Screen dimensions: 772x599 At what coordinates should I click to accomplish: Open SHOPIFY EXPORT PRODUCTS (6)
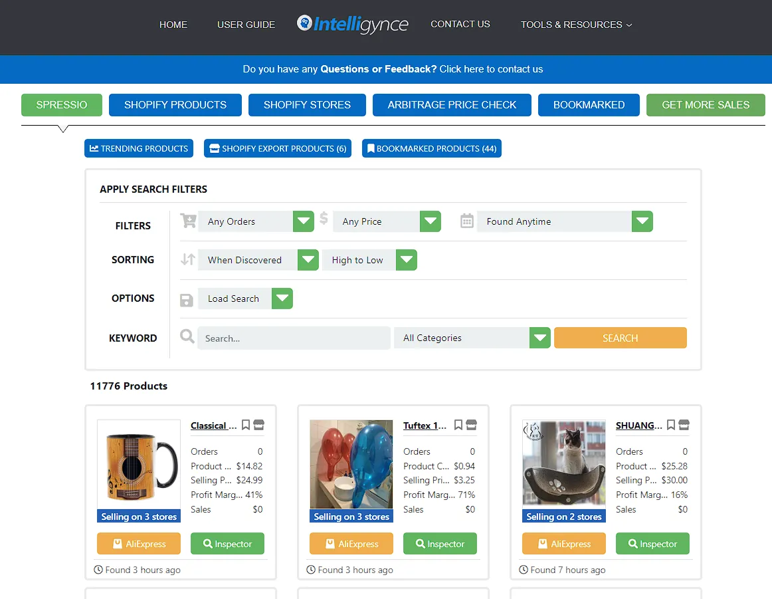(x=278, y=148)
